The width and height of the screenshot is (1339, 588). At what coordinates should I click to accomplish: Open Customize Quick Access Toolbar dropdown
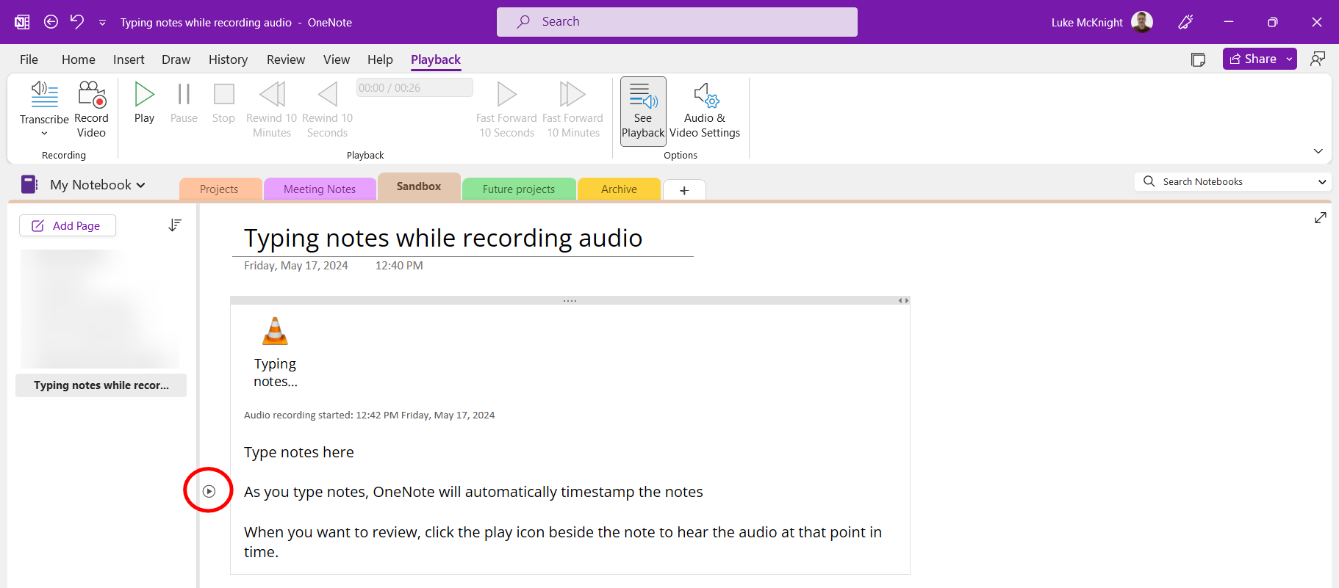click(x=102, y=23)
